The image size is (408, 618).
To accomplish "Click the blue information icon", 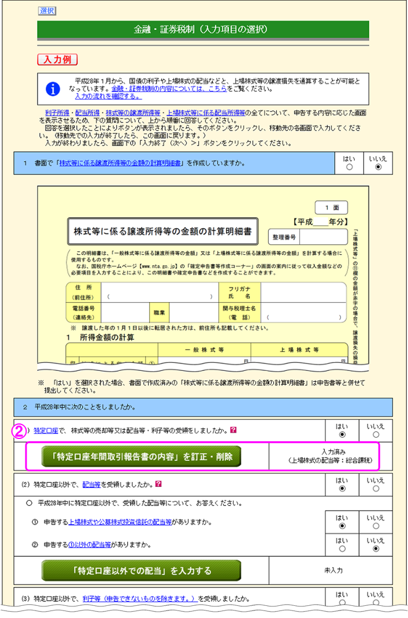I will pyautogui.click(x=53, y=89).
